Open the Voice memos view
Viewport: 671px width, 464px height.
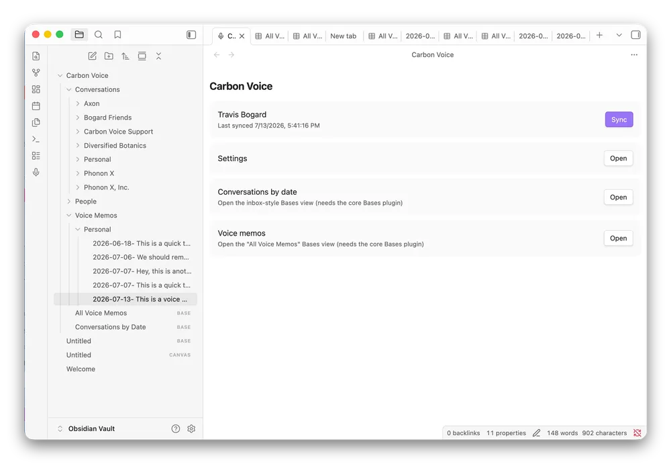619,238
